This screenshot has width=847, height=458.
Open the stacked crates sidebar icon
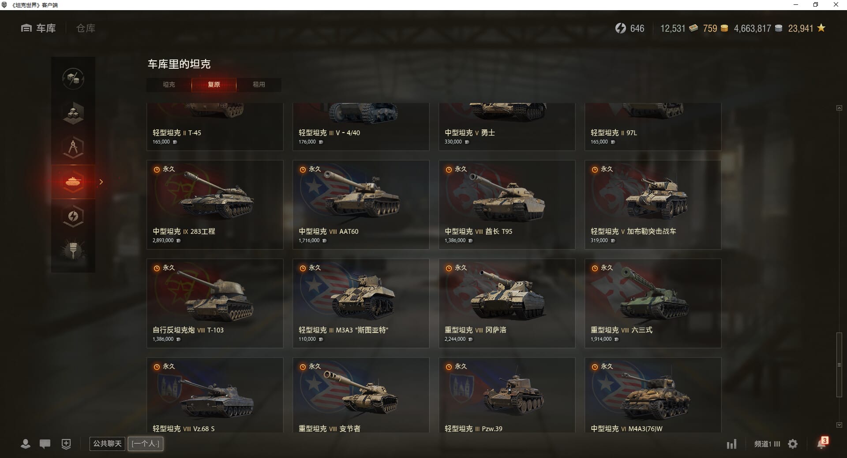73,113
